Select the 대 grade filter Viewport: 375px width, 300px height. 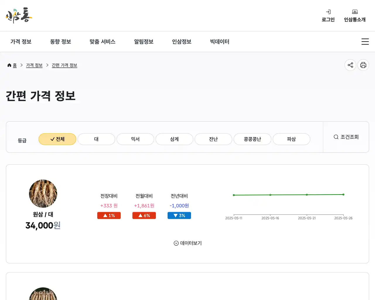click(x=96, y=139)
